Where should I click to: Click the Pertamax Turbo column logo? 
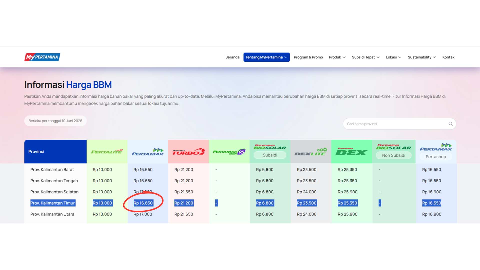(188, 151)
